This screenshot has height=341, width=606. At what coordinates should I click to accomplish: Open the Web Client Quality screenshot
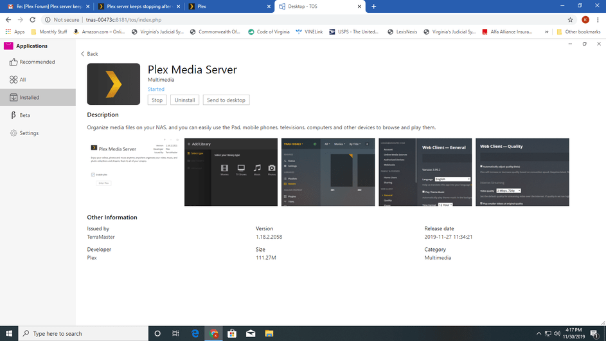click(522, 172)
